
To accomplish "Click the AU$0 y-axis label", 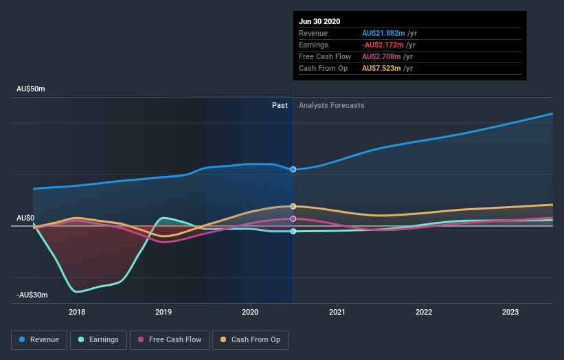I will click(x=25, y=218).
